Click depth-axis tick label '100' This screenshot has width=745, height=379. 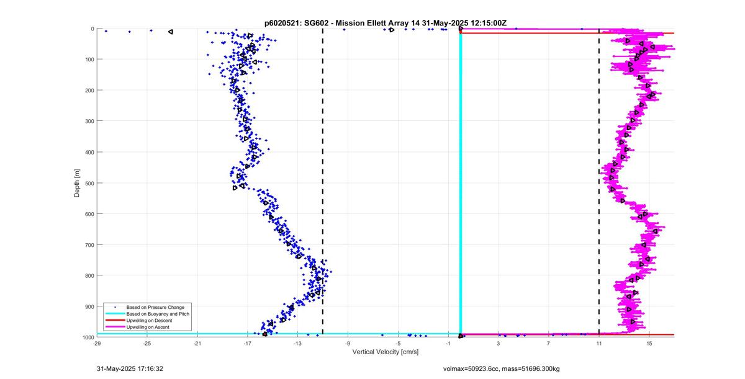(x=89, y=60)
